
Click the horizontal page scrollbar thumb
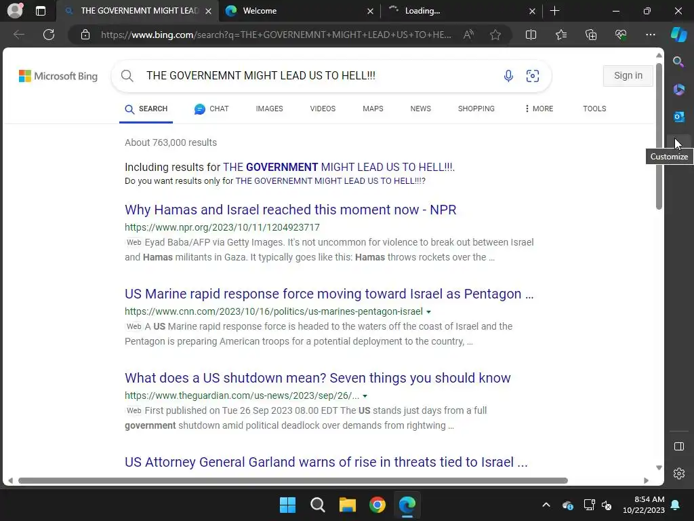tap(293, 481)
